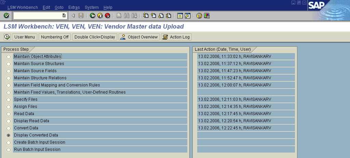Click into the transaction command input field
Screen dimensions: 350x158
37,16
